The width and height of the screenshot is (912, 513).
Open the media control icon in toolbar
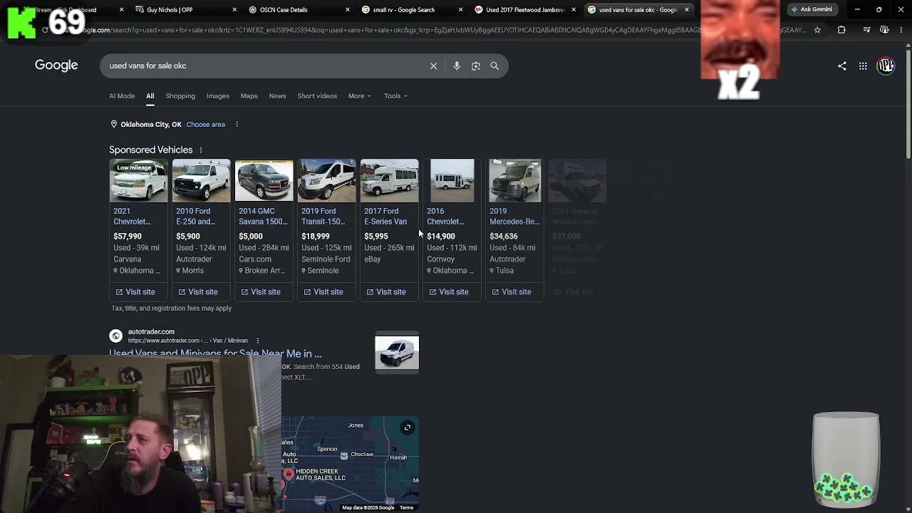tap(866, 30)
